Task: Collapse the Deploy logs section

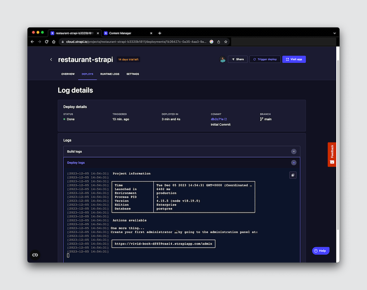Action: (293, 163)
